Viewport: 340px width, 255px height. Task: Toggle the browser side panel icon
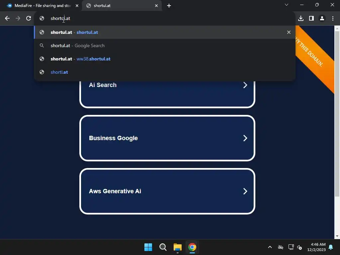[311, 19]
